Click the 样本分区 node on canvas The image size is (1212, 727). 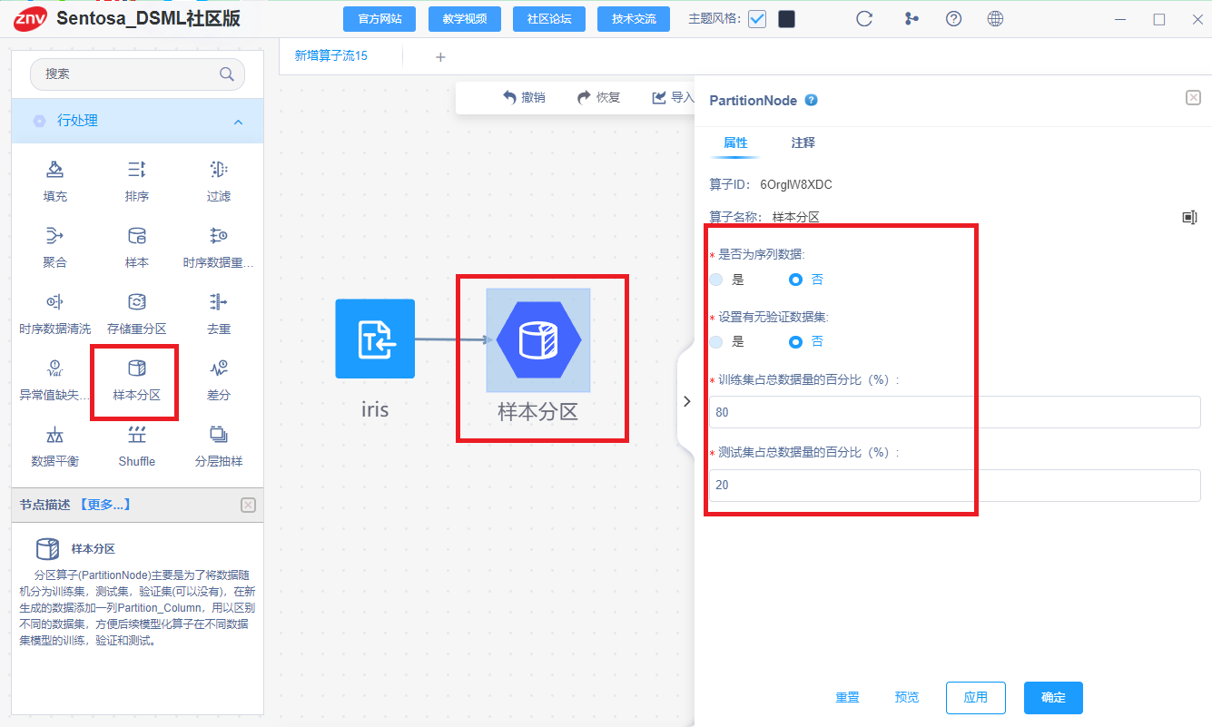click(x=538, y=340)
